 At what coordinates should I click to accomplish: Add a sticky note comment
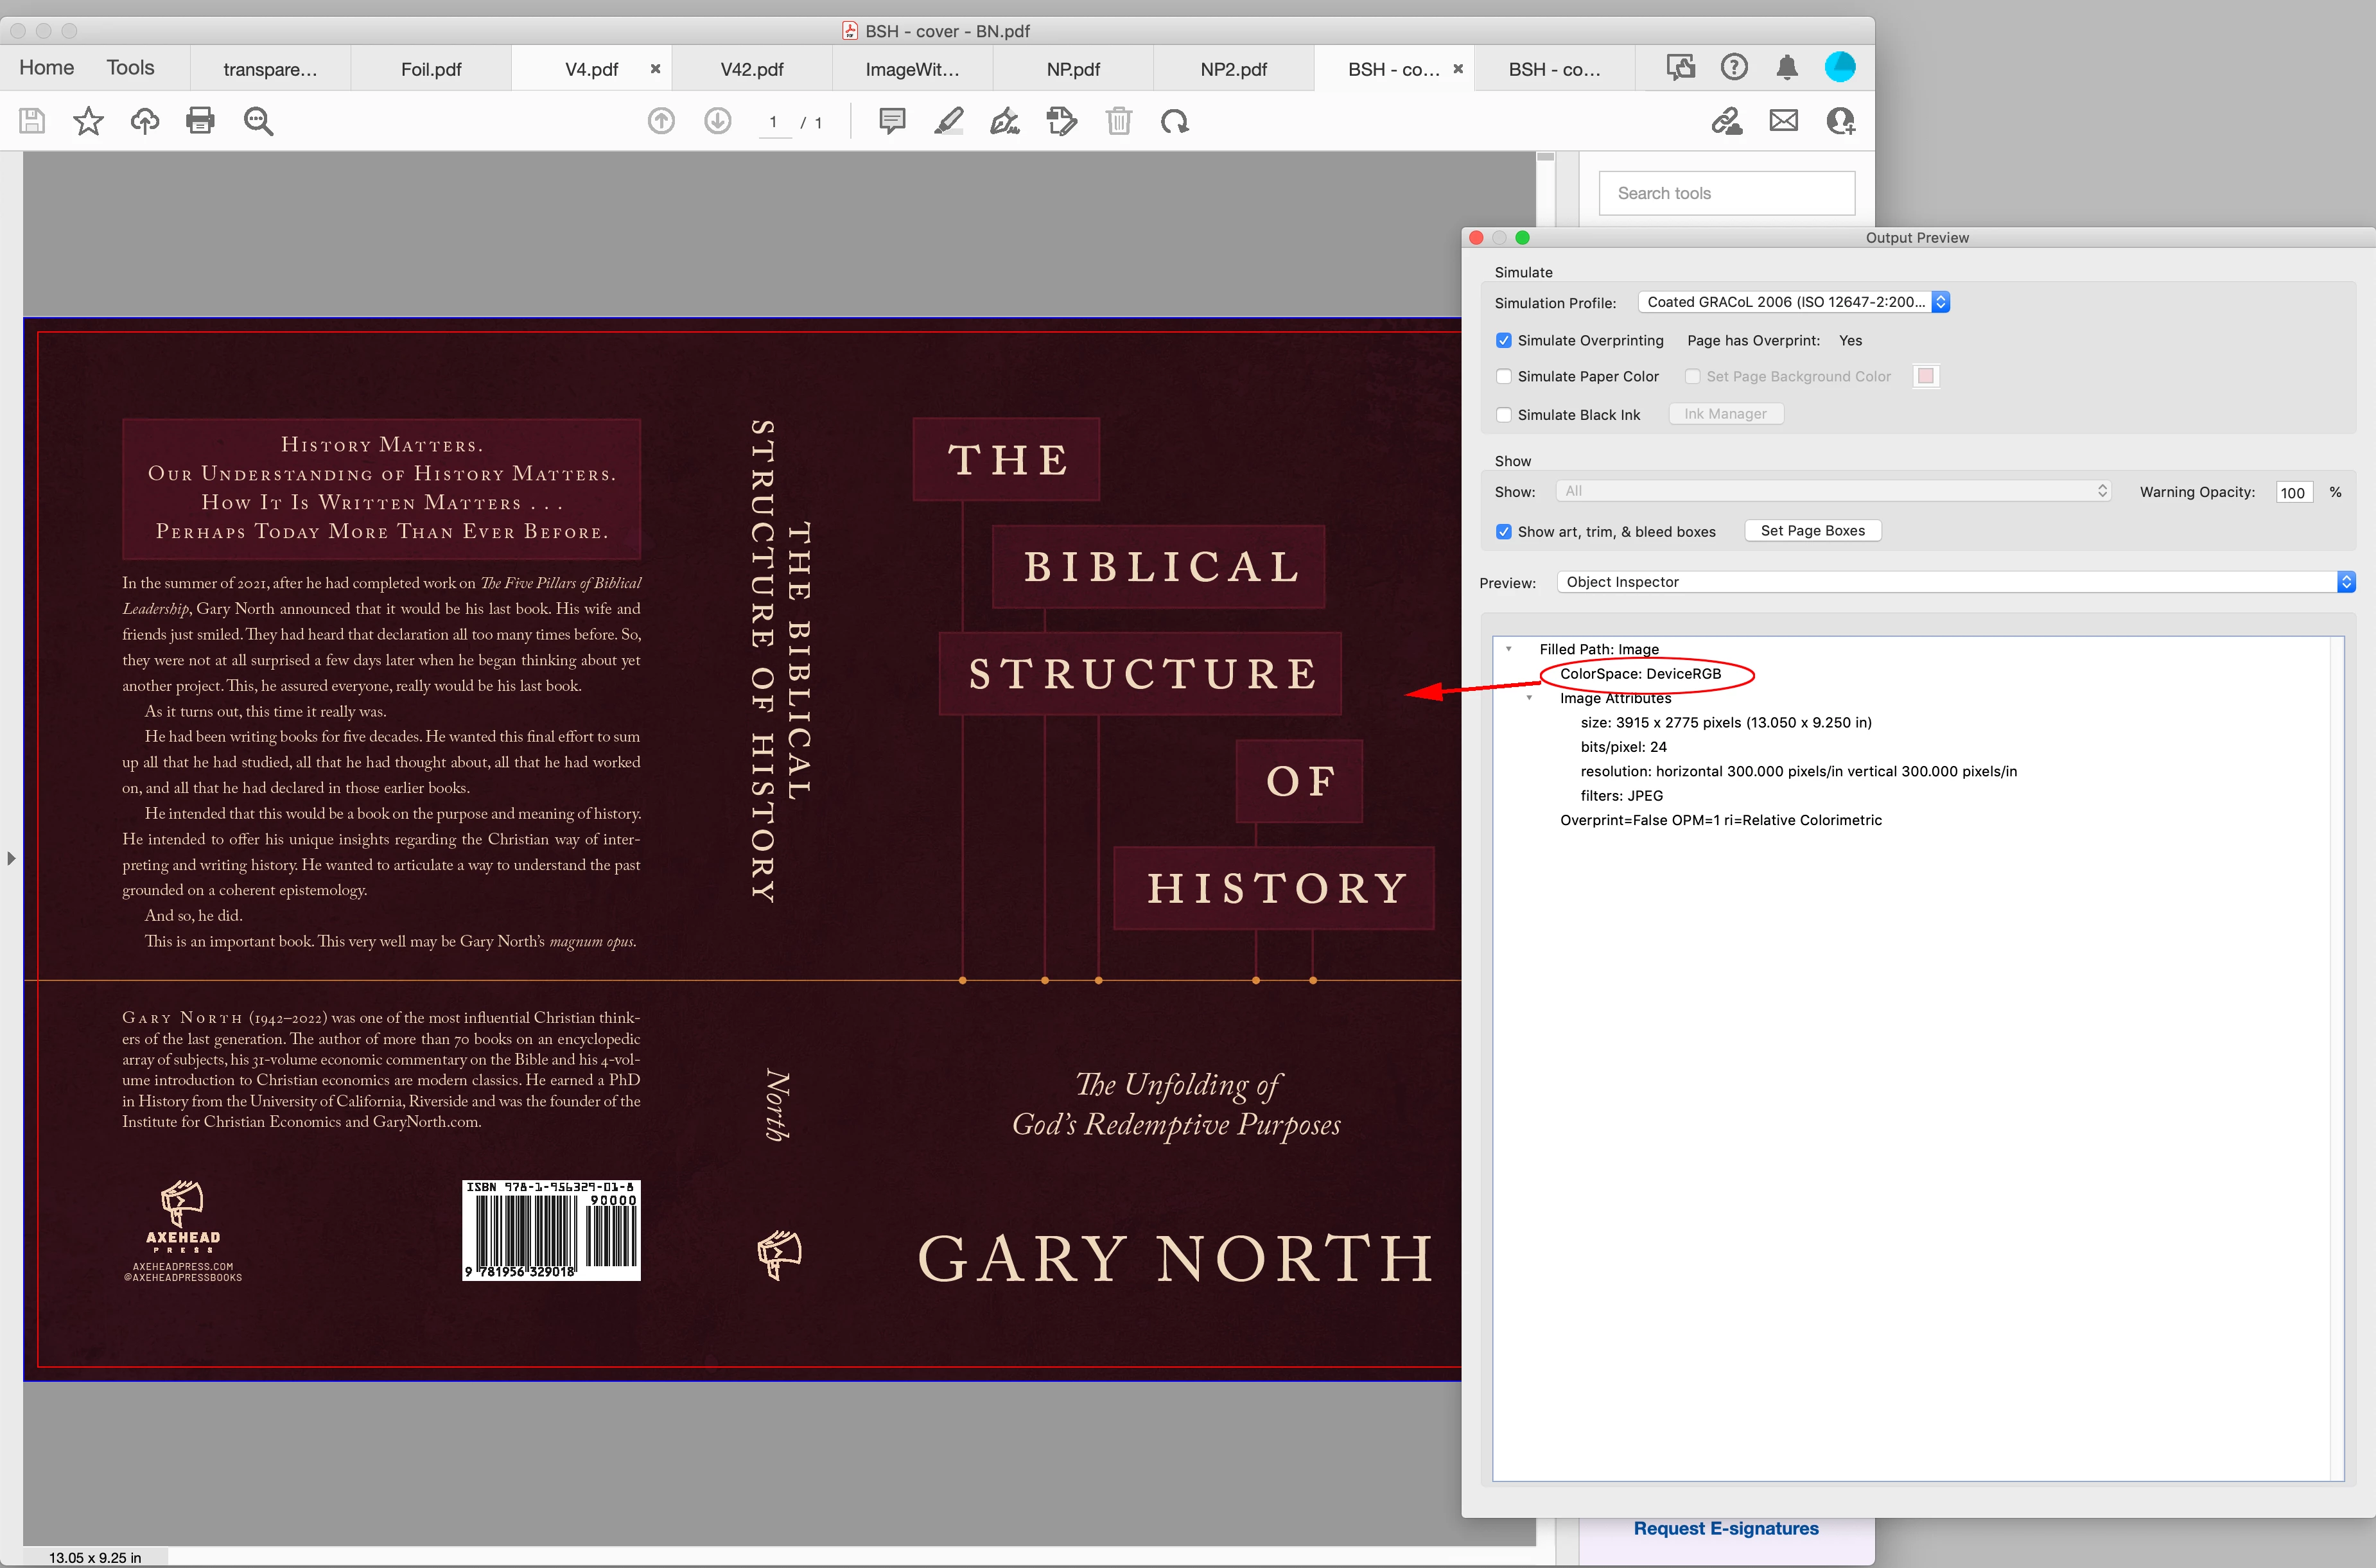[x=892, y=121]
